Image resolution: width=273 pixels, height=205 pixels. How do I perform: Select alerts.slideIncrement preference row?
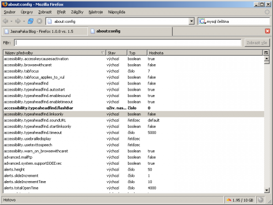point(134,176)
